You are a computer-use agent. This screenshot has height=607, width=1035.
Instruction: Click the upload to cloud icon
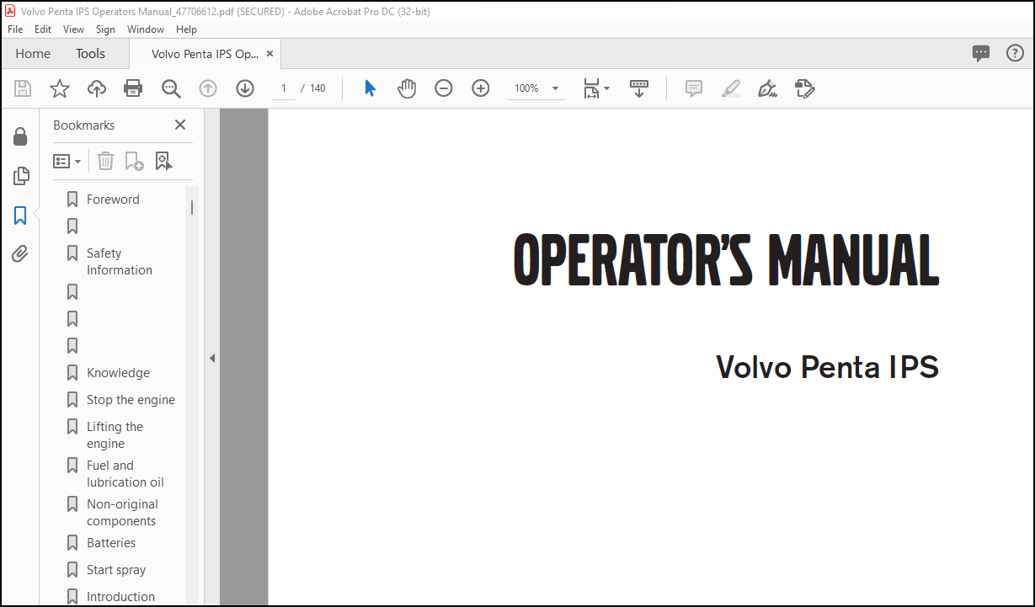click(x=97, y=88)
